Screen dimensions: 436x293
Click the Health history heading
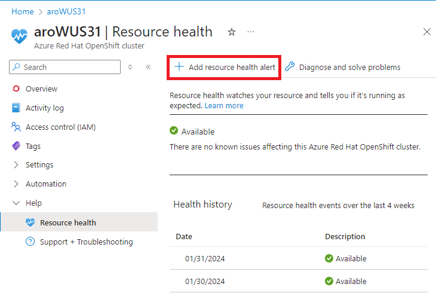(202, 205)
